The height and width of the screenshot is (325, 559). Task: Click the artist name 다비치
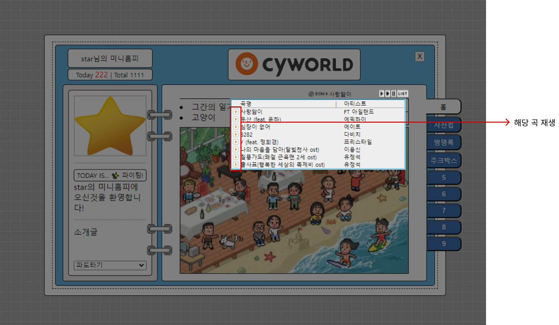click(352, 134)
